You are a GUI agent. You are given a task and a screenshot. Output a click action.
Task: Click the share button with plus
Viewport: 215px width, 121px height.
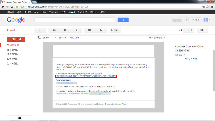[196, 20]
